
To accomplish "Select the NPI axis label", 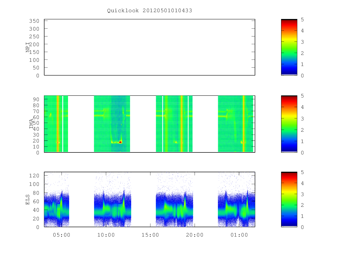I will (28, 47).
